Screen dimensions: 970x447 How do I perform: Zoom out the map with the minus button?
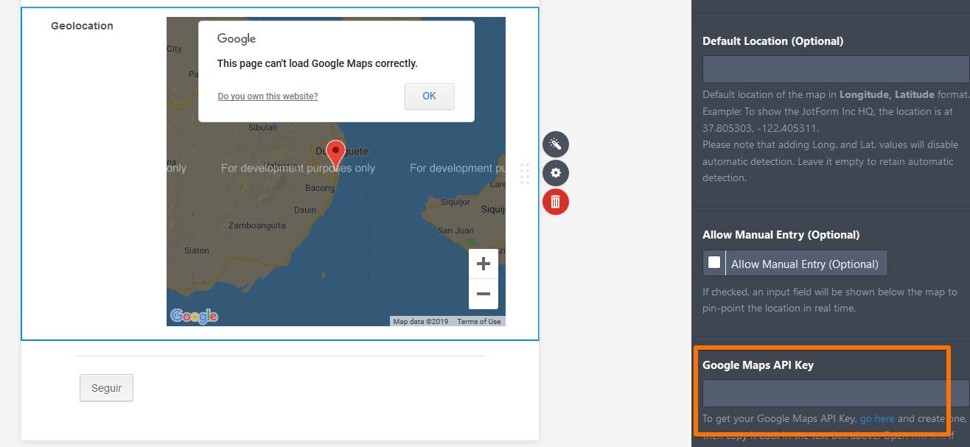coord(484,295)
